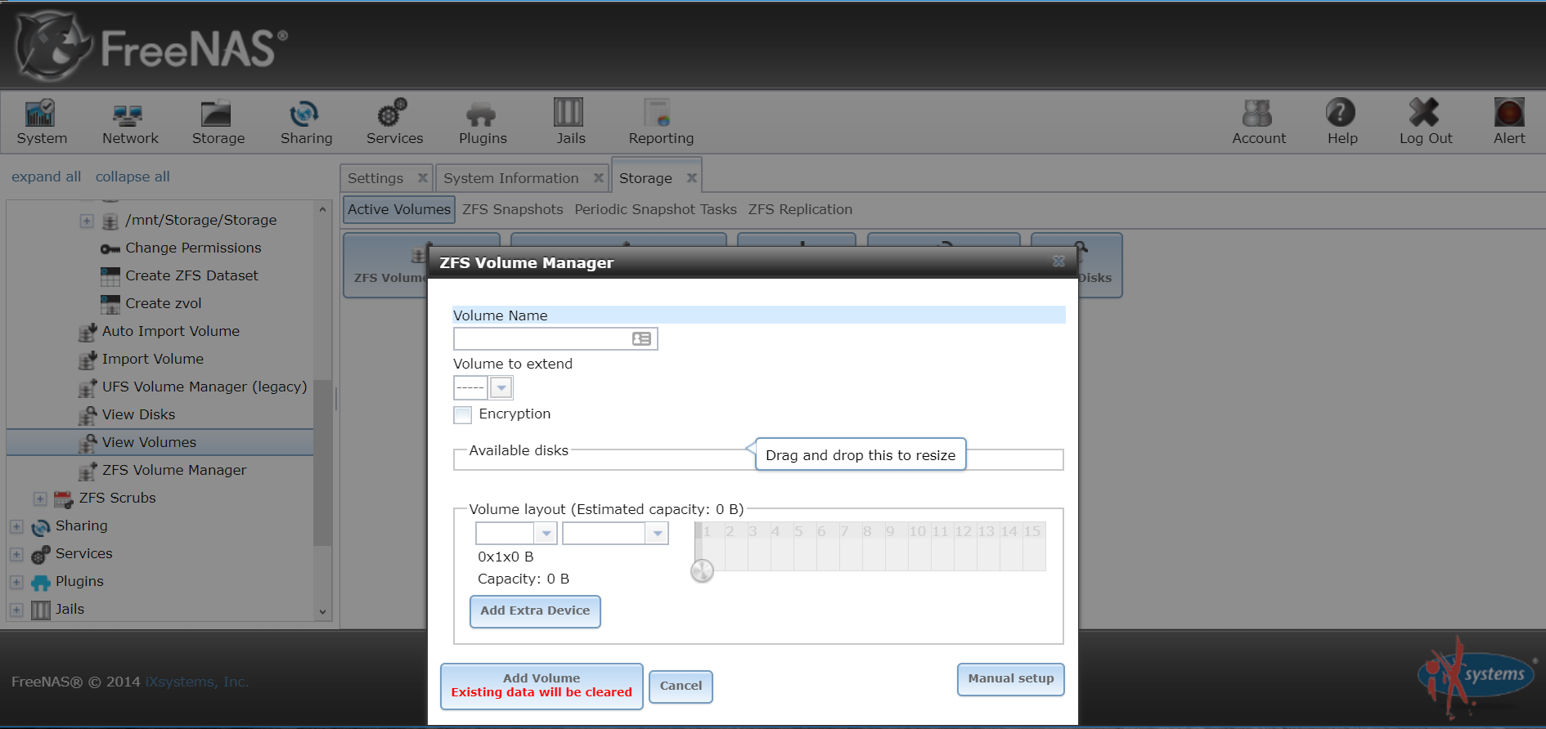Click the Import Volume icon
Viewport: 1546px width, 729px height.
88,360
